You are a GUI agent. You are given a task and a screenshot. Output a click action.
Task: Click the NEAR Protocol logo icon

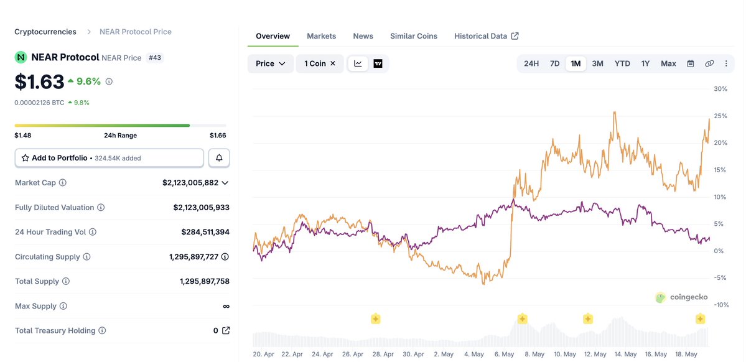21,58
